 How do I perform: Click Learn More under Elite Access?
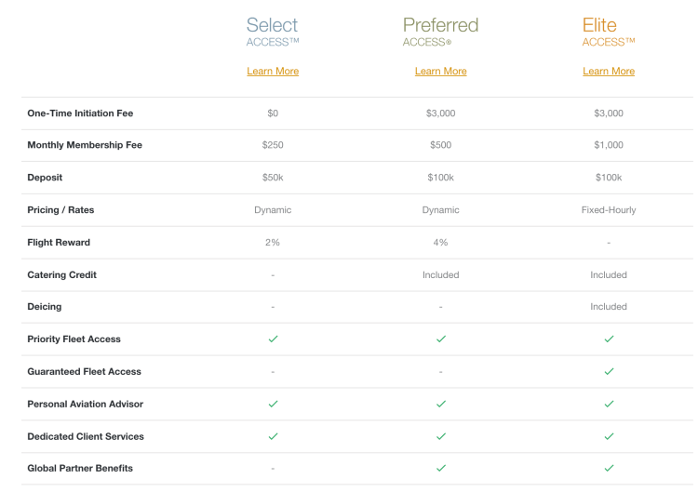(609, 72)
